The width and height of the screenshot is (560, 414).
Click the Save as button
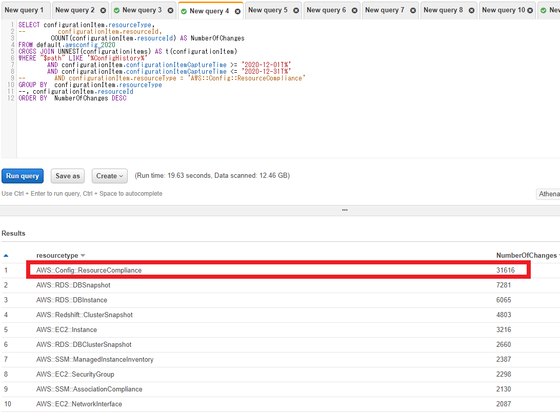coord(68,176)
